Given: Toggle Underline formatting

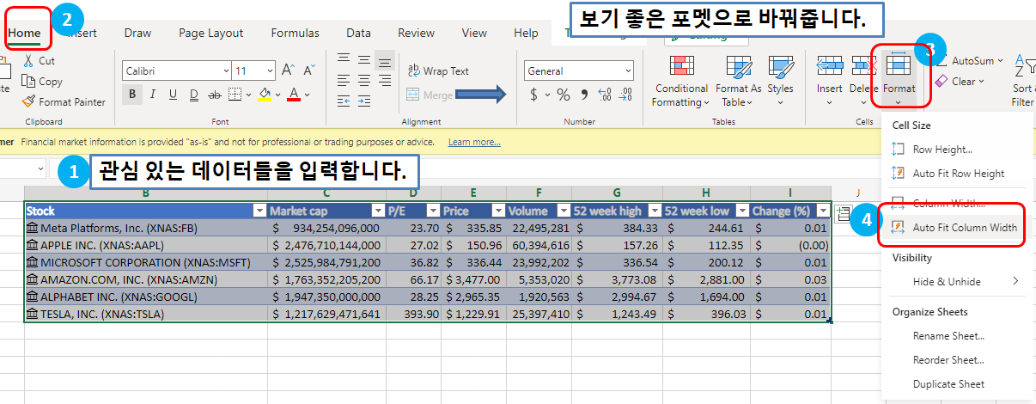Looking at the screenshot, I should pyautogui.click(x=174, y=95).
